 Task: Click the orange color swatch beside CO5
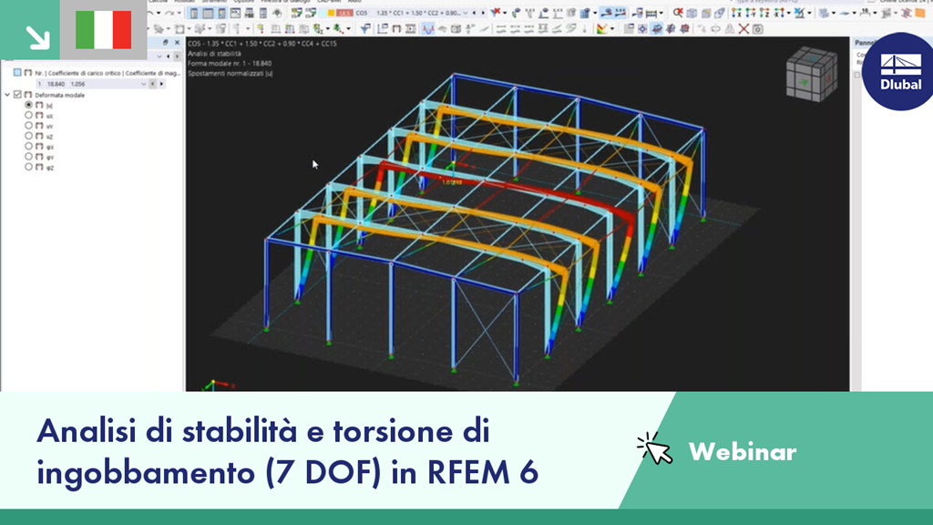331,13
